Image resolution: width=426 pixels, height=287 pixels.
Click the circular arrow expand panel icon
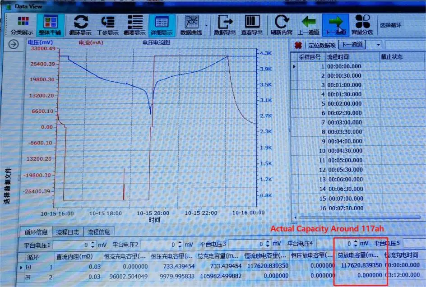click(x=14, y=44)
